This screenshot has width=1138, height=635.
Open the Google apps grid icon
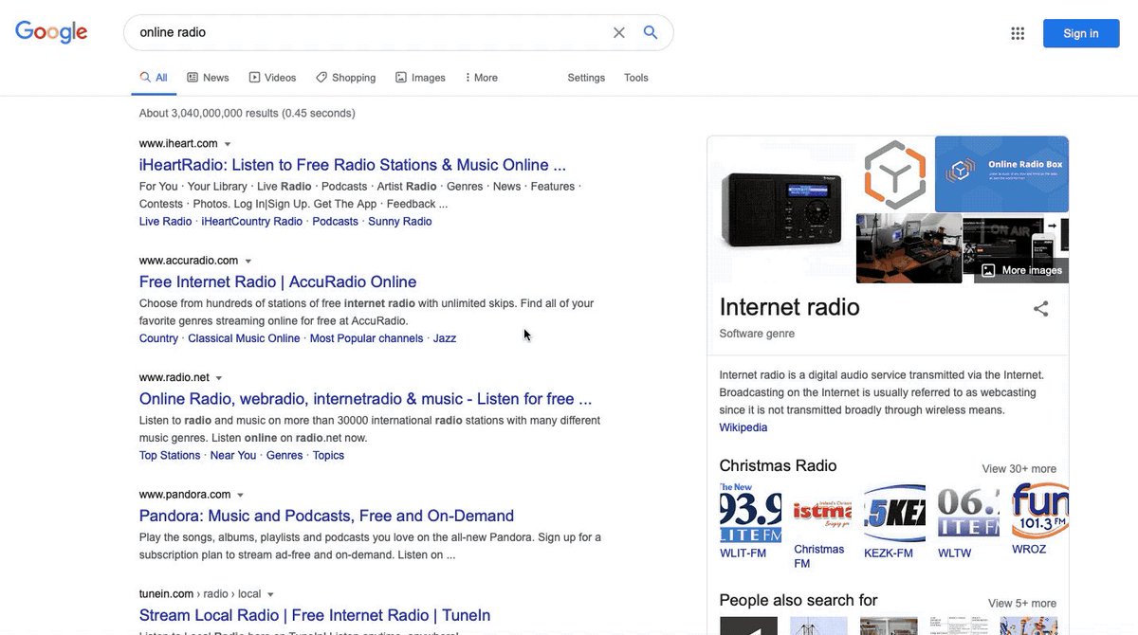point(1018,33)
